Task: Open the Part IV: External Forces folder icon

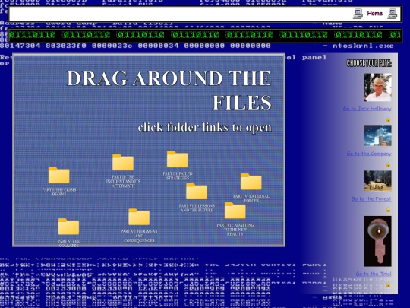Action: point(251,182)
